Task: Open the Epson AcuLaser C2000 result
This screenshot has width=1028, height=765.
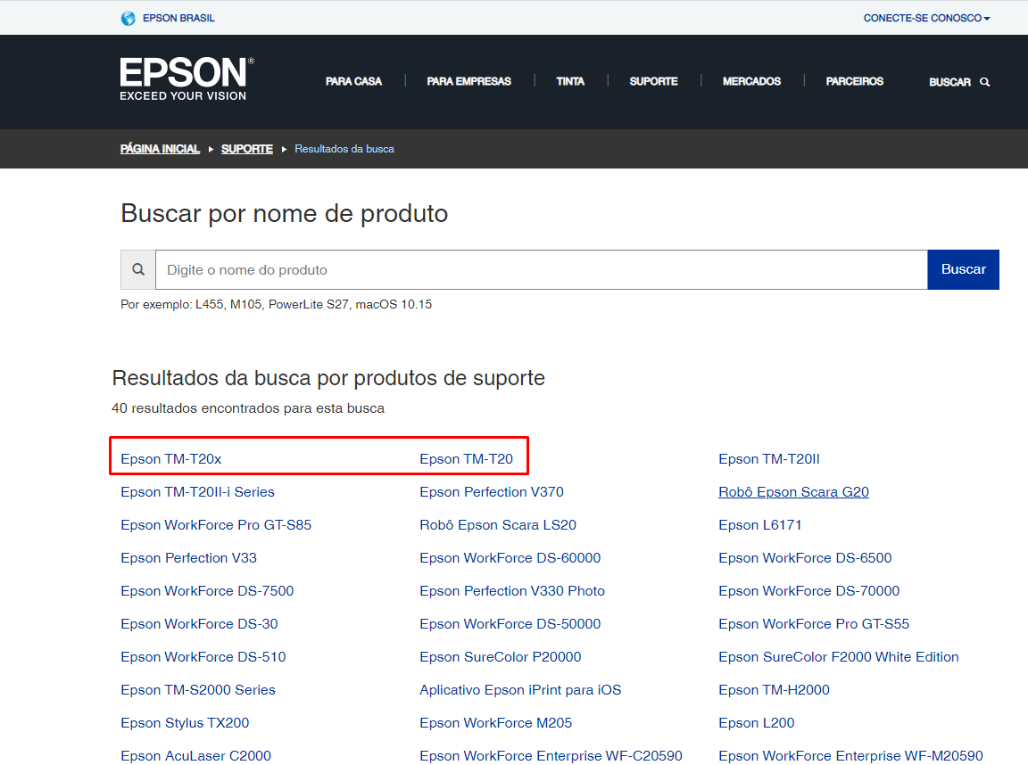Action: pos(196,756)
